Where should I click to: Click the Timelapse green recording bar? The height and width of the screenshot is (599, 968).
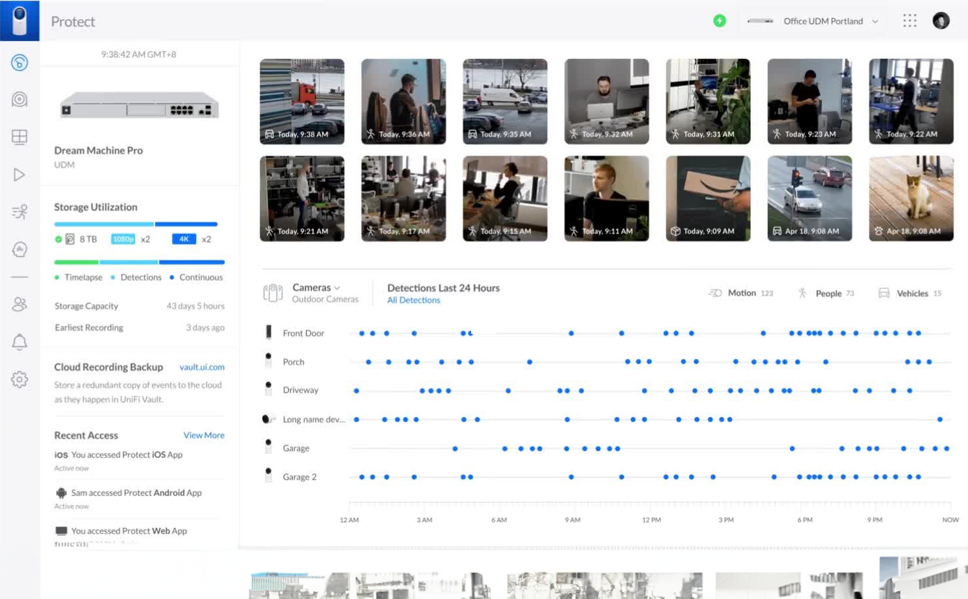(x=76, y=262)
